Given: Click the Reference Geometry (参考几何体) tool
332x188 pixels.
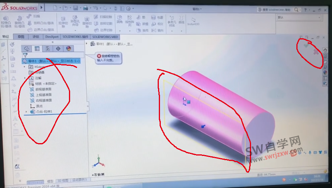Looking at the screenshot, I should (x=172, y=21).
